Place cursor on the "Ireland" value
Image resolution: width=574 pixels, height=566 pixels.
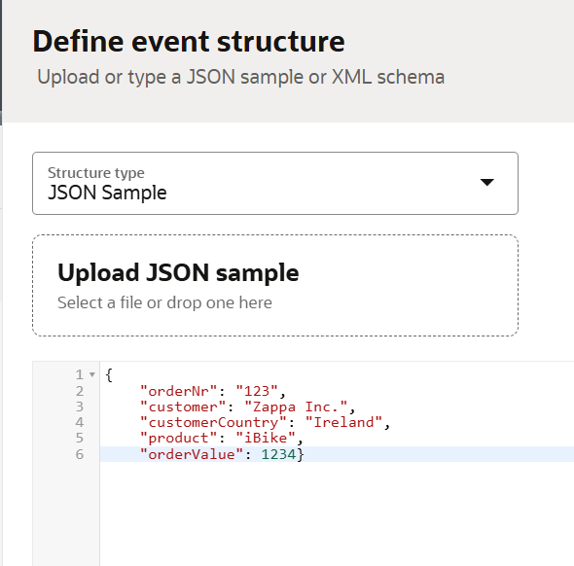click(343, 423)
